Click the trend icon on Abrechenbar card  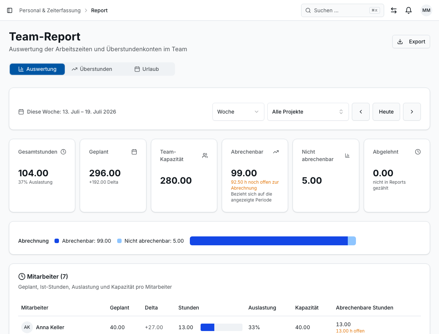[276, 152]
